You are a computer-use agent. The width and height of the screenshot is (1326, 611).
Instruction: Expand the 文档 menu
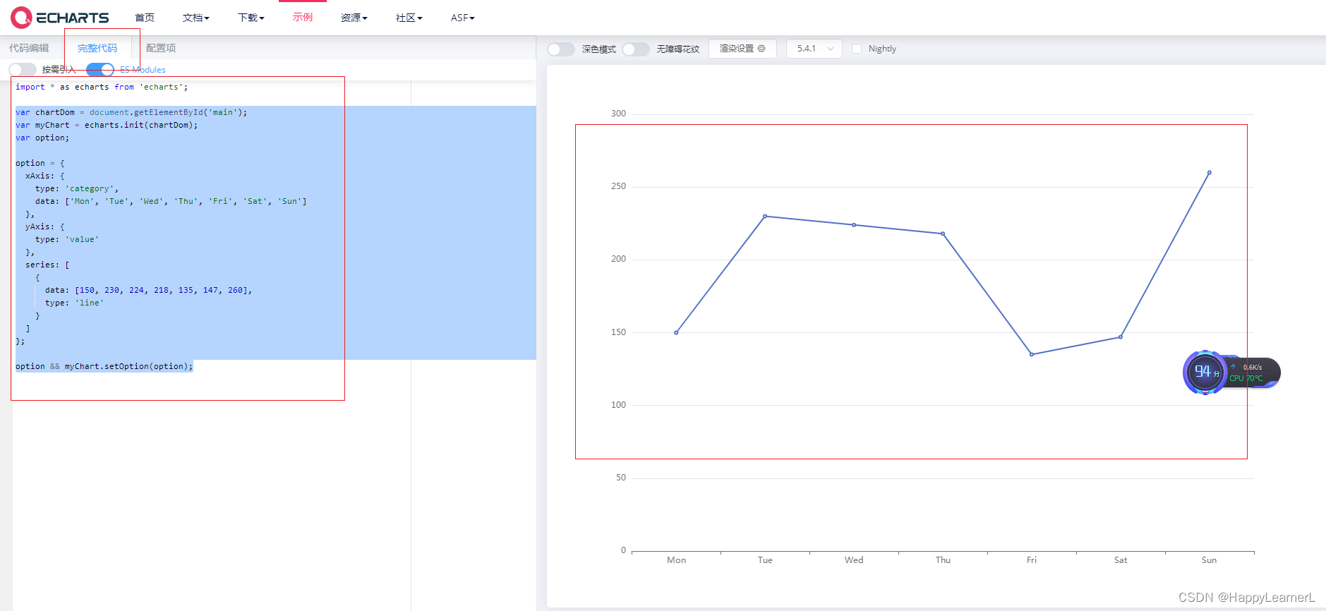195,18
